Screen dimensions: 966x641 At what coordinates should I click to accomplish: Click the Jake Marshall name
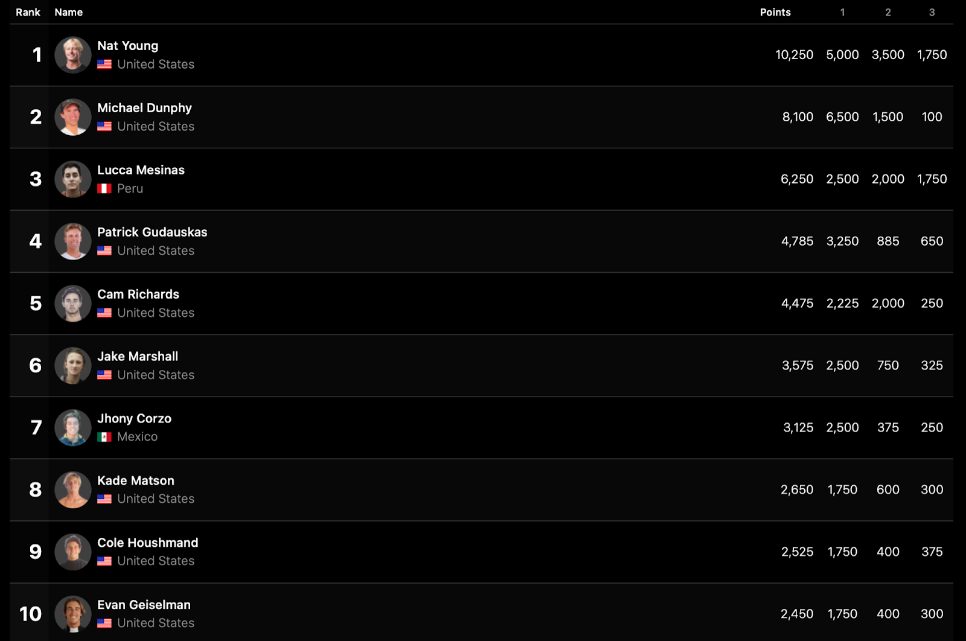click(x=138, y=356)
